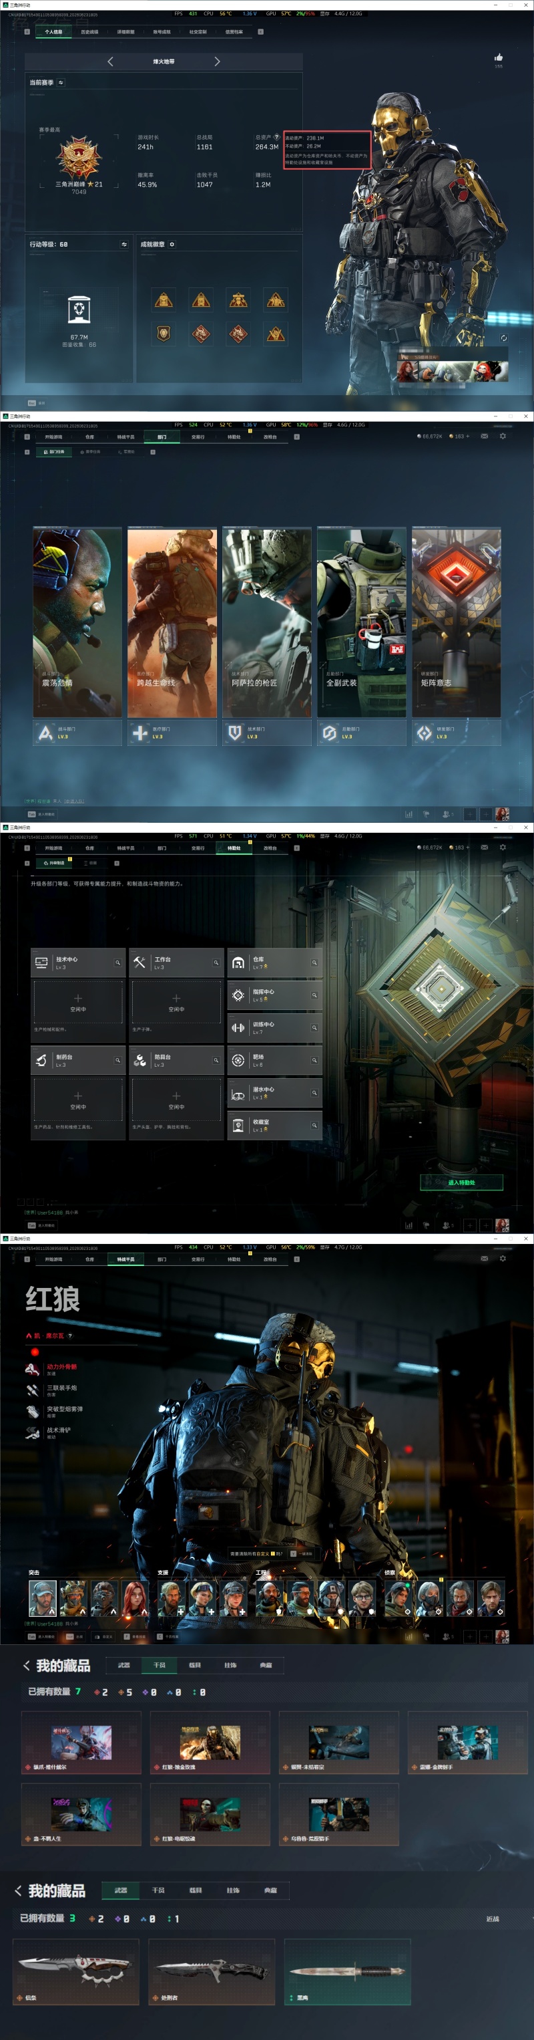Go to the next season with right chevron
Image resolution: width=534 pixels, height=2040 pixels.
pyautogui.click(x=217, y=61)
